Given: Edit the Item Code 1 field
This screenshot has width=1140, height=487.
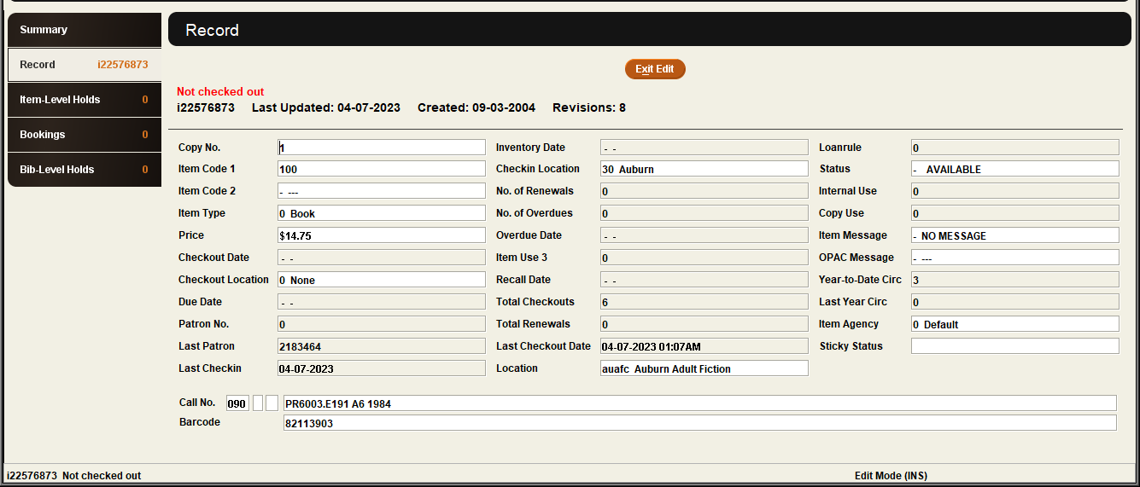Looking at the screenshot, I should pyautogui.click(x=382, y=169).
